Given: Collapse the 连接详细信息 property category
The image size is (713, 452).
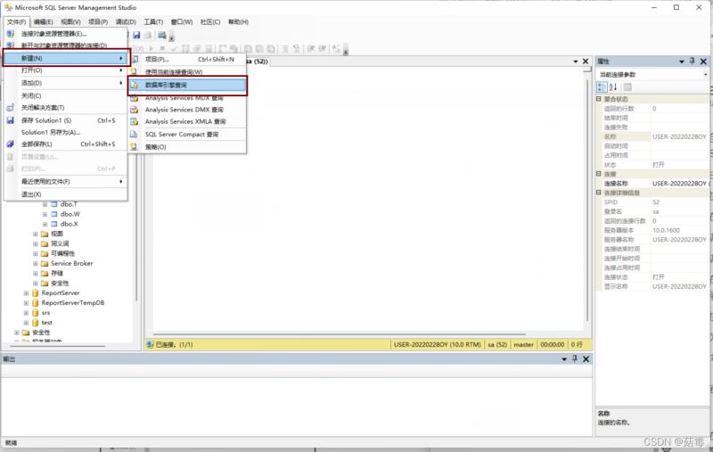Looking at the screenshot, I should [x=599, y=193].
